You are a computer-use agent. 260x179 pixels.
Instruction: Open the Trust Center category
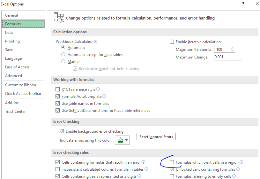tap(23, 112)
